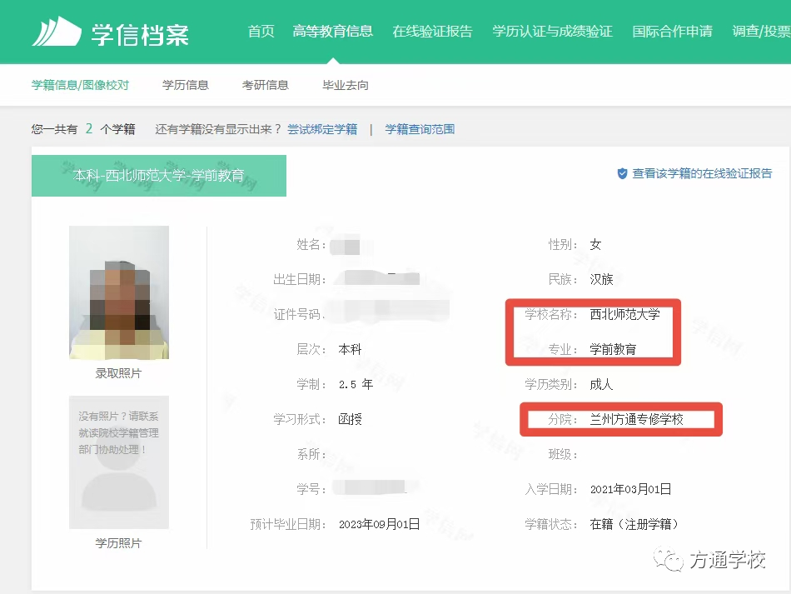The width and height of the screenshot is (791, 594).
Task: Click the 学信档案 logo icon
Action: pyautogui.click(x=57, y=32)
